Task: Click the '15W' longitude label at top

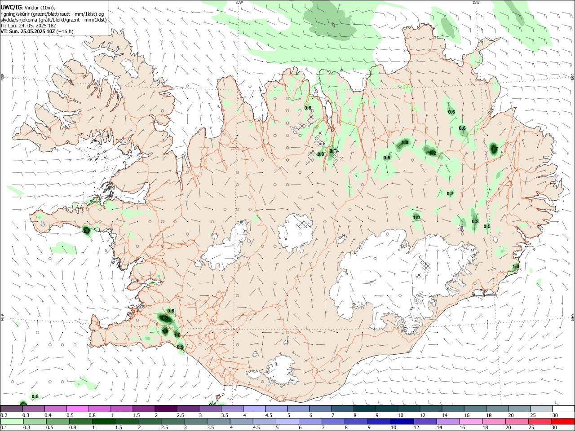Action: (475, 2)
